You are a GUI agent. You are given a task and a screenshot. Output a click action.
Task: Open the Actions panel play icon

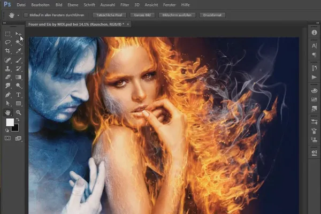[x=314, y=77]
